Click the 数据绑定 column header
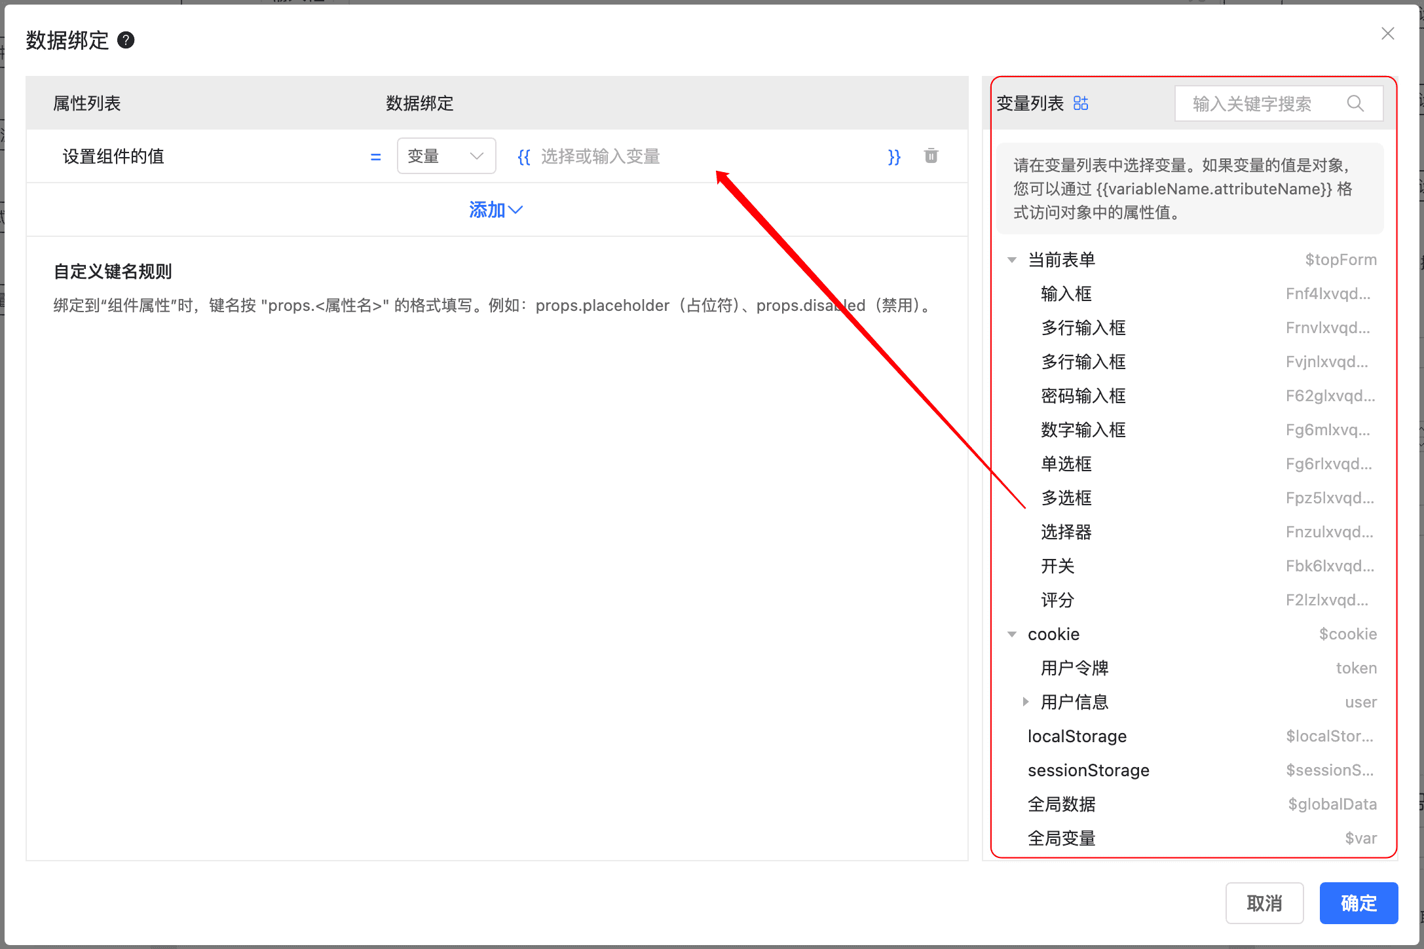This screenshot has width=1424, height=949. [419, 103]
